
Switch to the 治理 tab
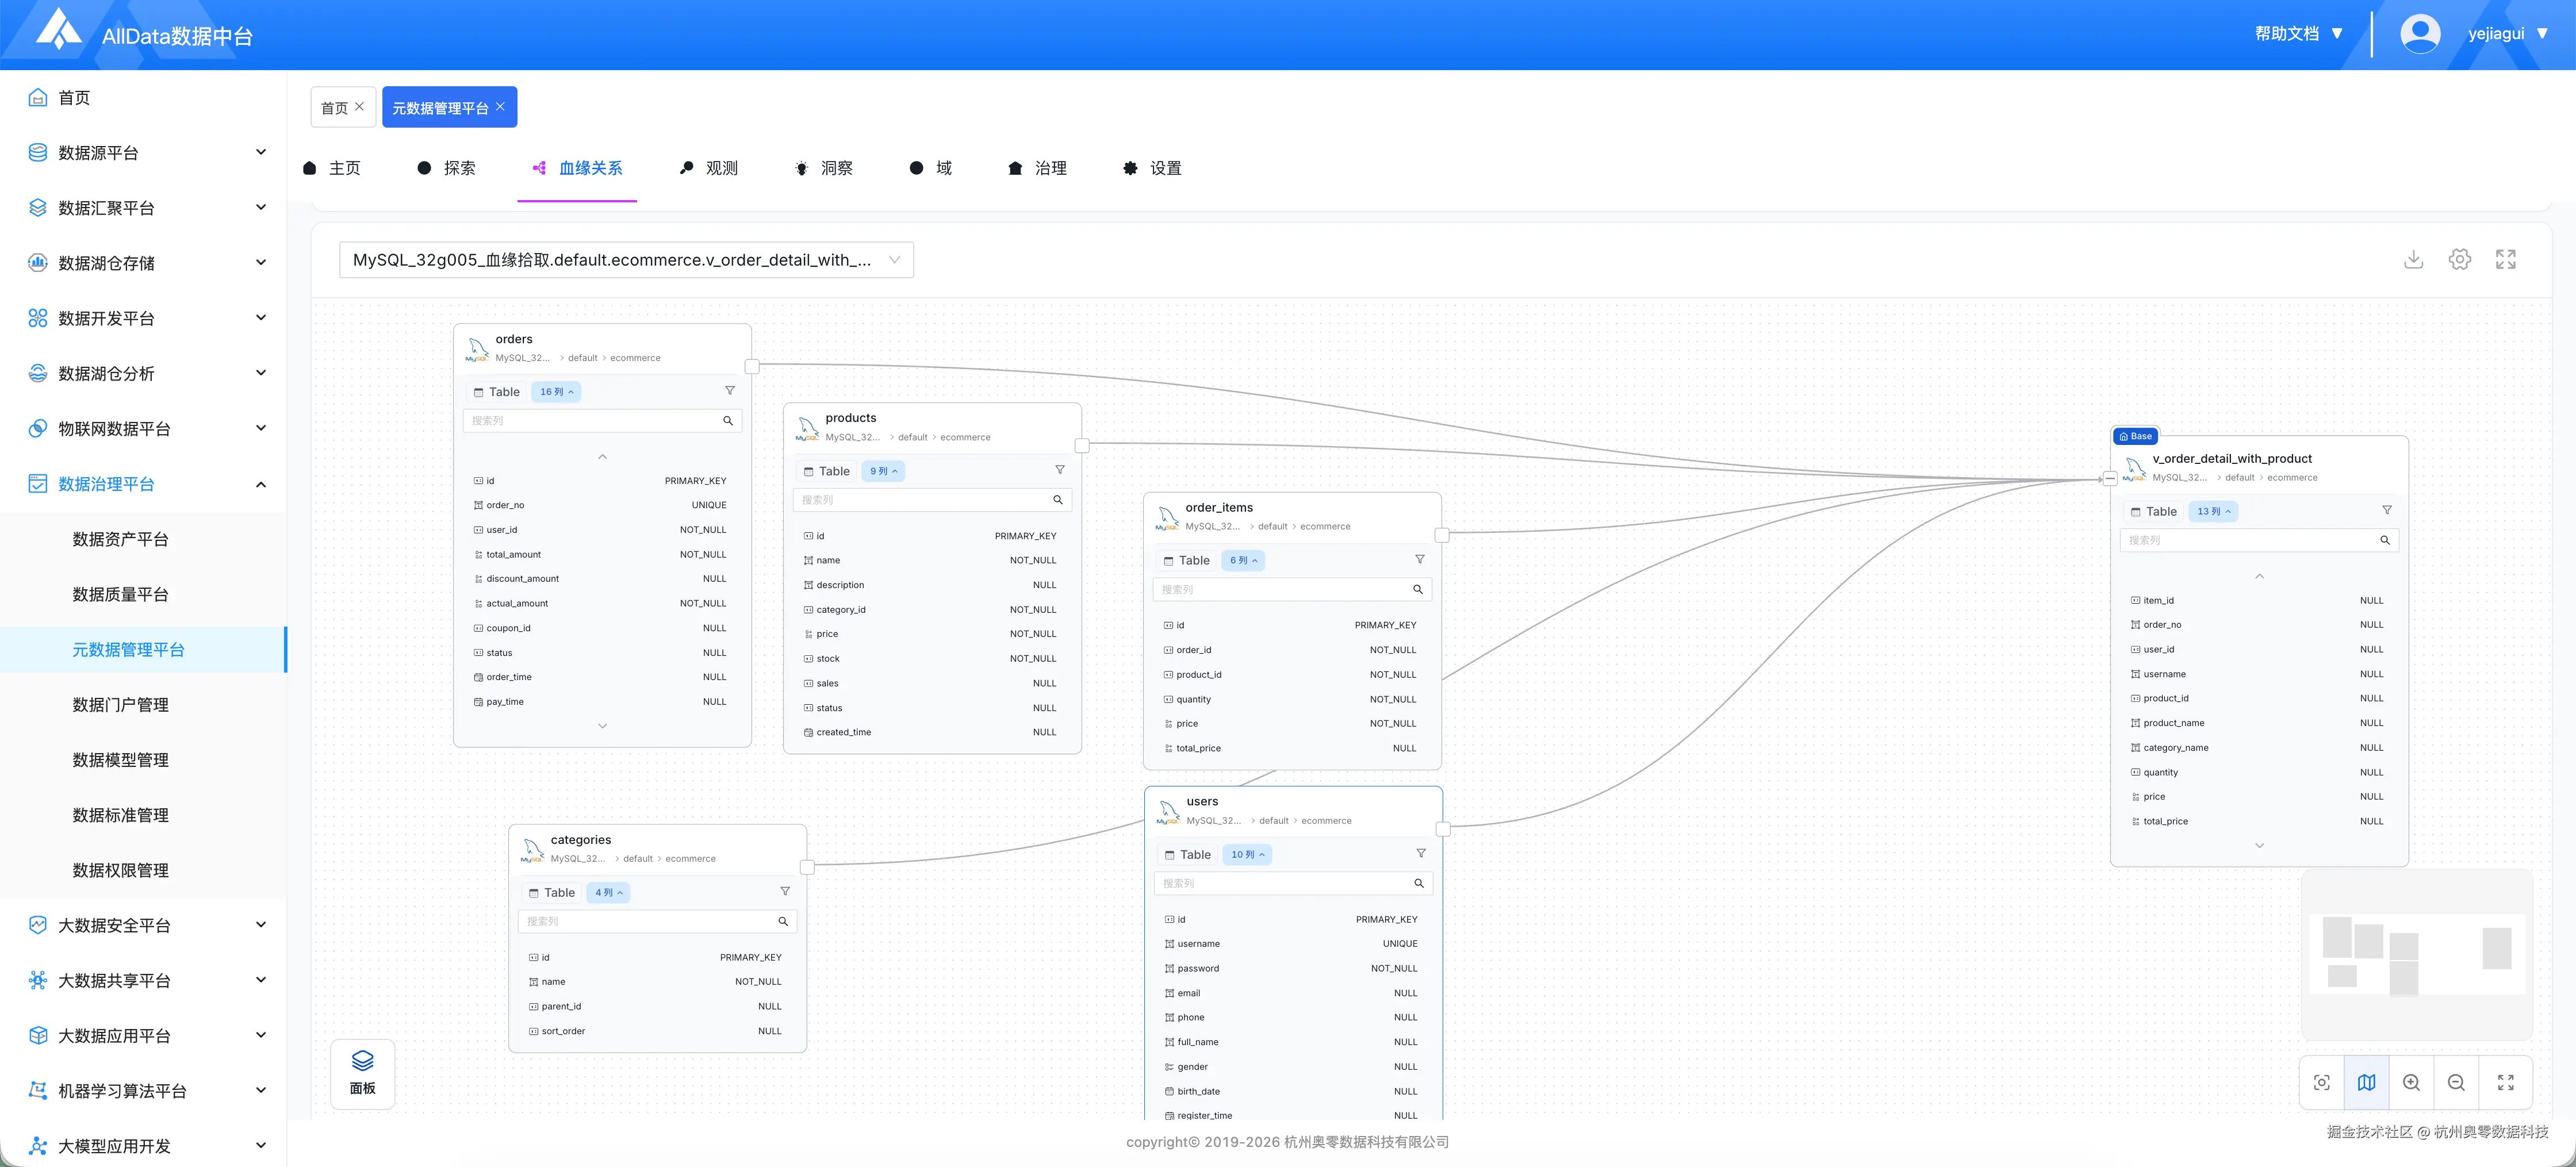pos(1037,168)
